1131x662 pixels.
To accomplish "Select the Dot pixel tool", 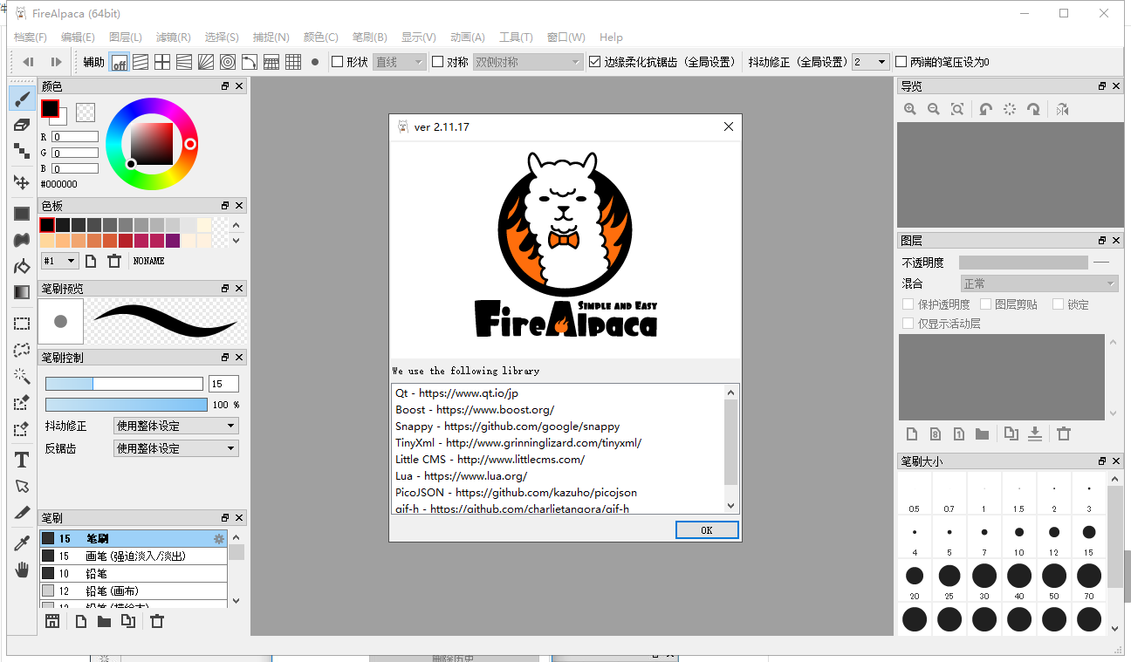I will pos(22,151).
